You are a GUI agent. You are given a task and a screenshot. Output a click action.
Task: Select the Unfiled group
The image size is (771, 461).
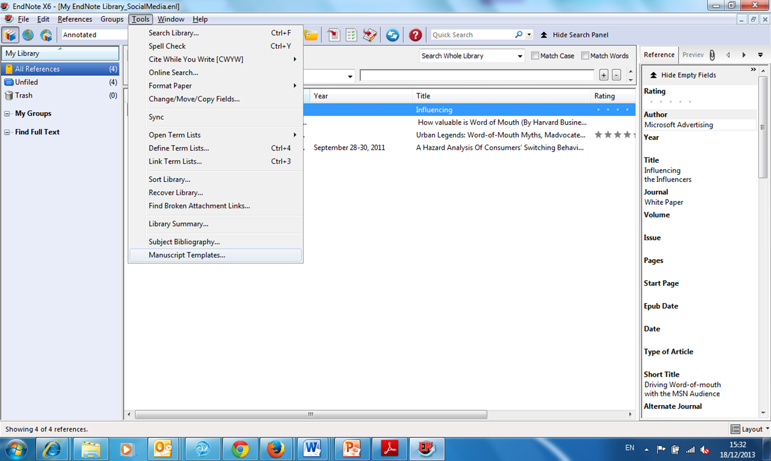pos(60,82)
